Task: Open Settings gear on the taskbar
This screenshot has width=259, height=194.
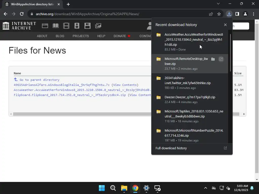Action: [146, 188]
